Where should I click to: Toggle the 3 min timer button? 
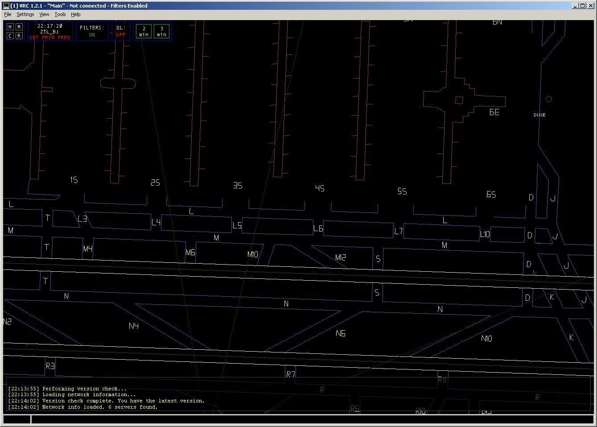pos(161,31)
